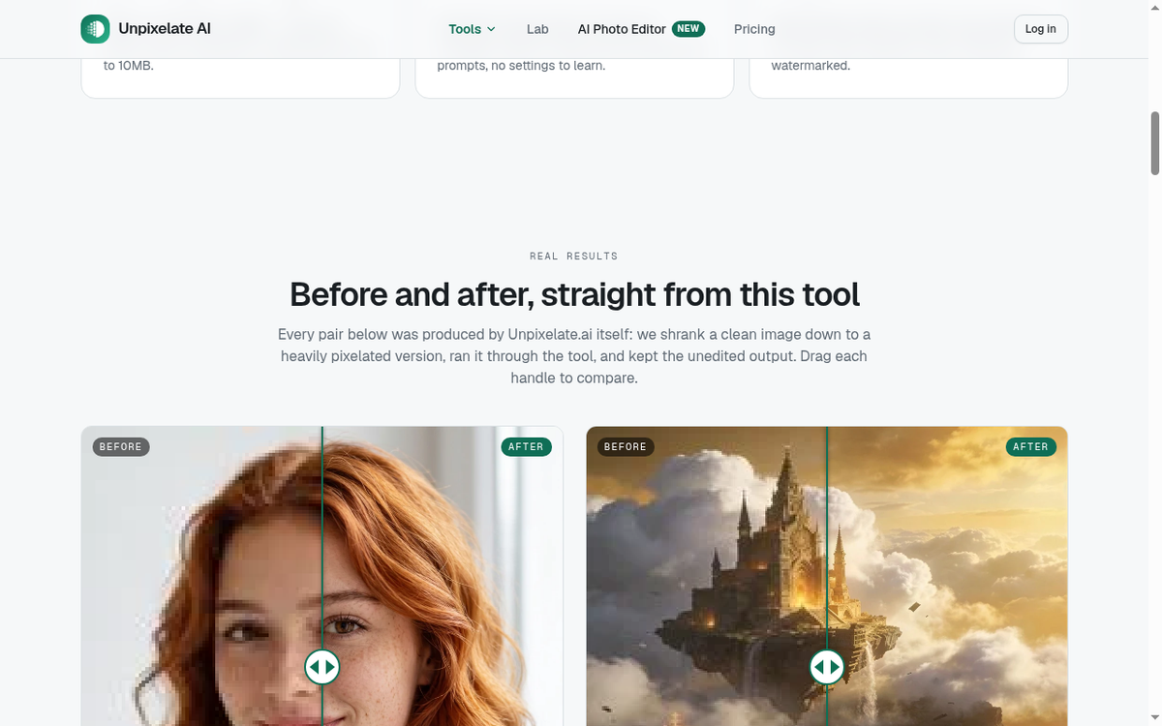
Task: Go to AI Photo Editor
Action: click(622, 29)
